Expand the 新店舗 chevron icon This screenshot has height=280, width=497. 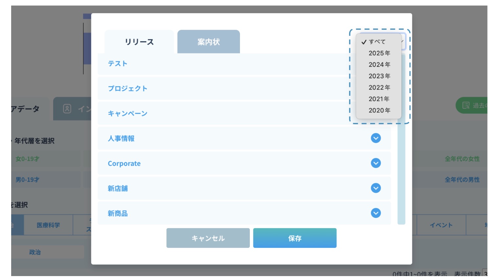point(376,188)
